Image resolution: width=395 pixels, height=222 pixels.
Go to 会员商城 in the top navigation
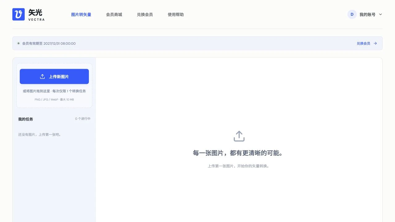coord(114,14)
